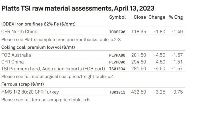Screen dimensions: 197x113
Task: Select the Close column header
Action: coord(140,17)
